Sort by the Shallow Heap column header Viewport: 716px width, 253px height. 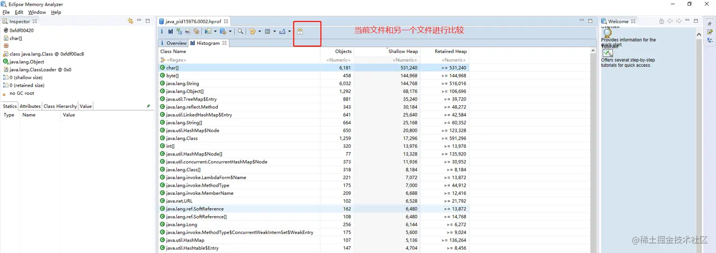(387, 51)
